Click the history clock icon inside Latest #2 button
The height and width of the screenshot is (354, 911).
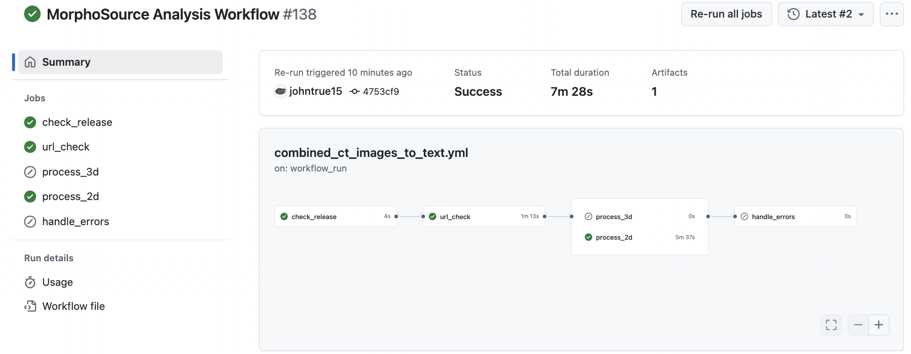tap(793, 14)
